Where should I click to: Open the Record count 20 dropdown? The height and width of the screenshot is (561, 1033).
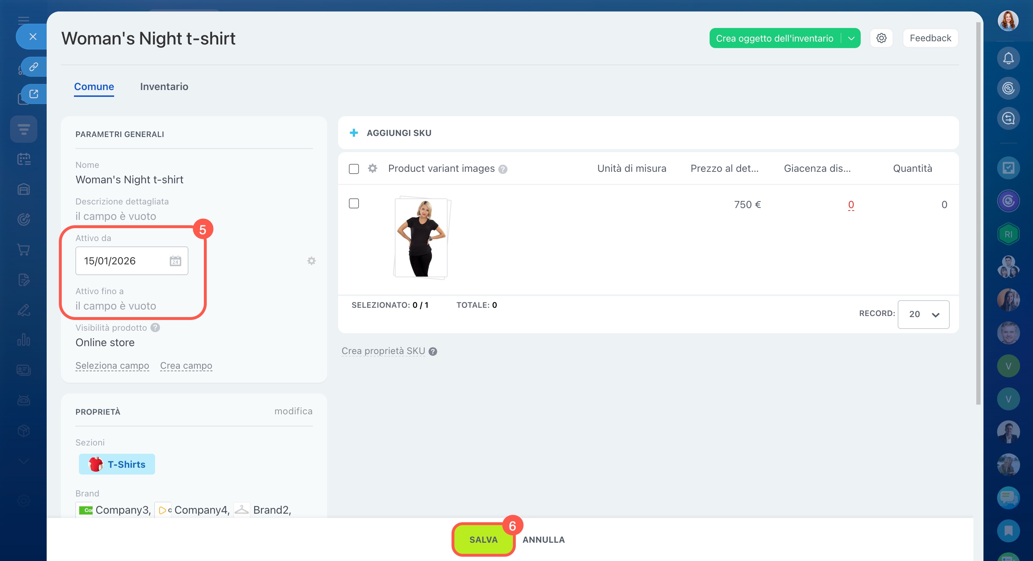click(923, 314)
